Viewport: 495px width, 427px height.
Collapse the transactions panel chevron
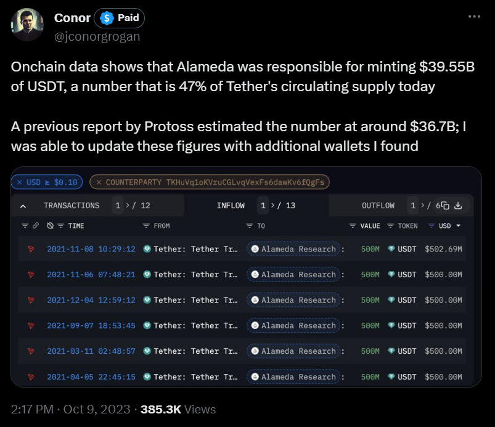point(23,206)
